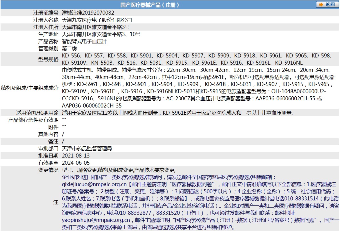
Task: Click the 其他内容 label
Action: click(x=48, y=134)
